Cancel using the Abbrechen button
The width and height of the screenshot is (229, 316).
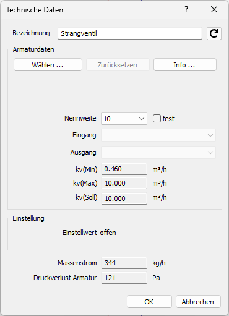(198, 302)
